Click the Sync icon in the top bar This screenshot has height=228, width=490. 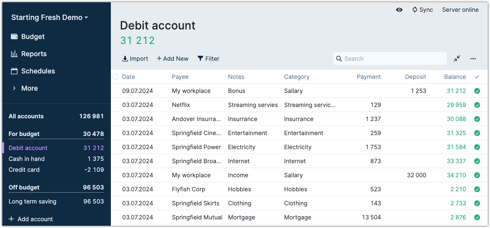click(x=414, y=10)
